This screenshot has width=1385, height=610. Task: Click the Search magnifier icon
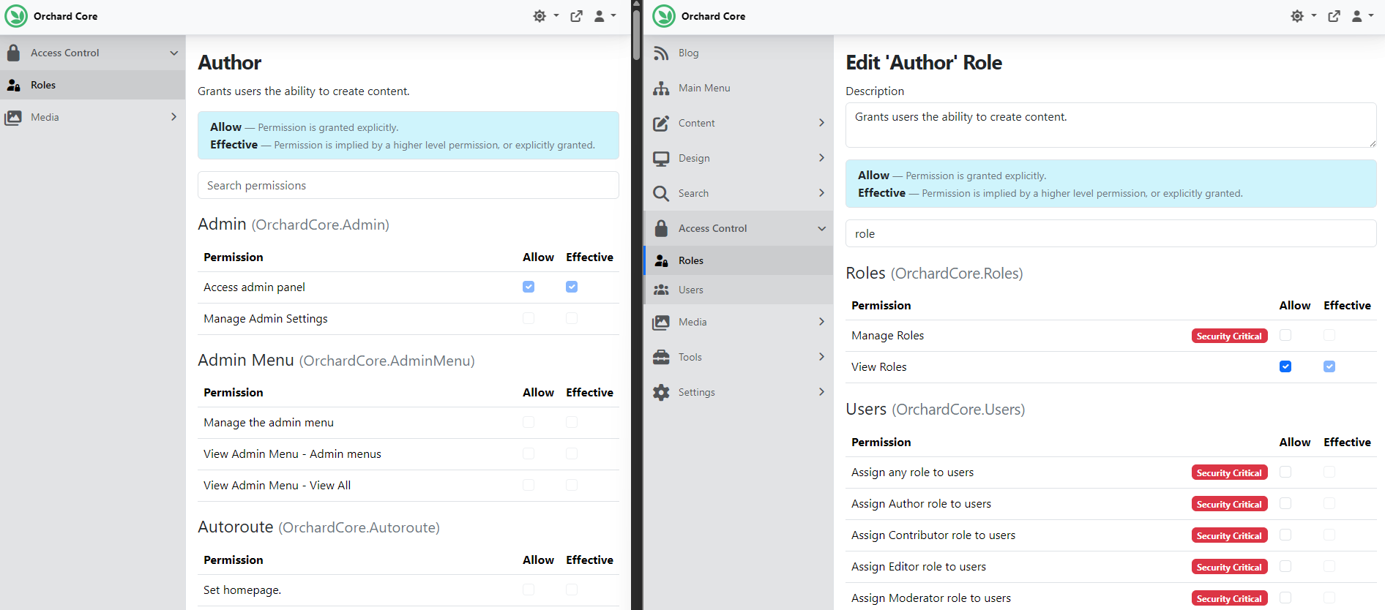tap(661, 193)
